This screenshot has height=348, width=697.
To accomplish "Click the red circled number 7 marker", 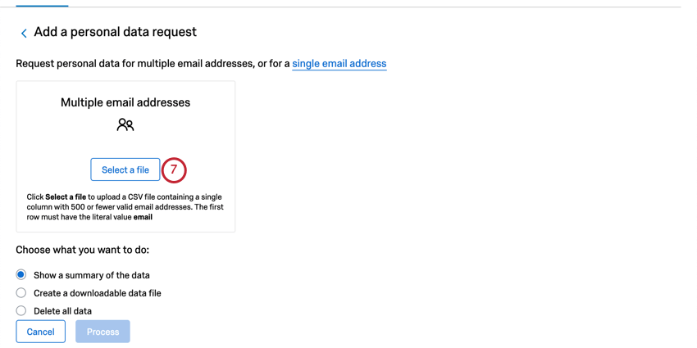I will 173,170.
